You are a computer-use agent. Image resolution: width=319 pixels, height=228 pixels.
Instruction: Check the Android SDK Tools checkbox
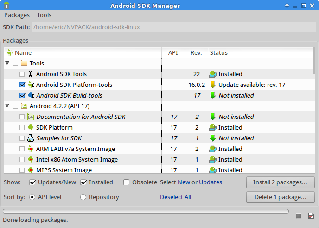(x=22, y=74)
